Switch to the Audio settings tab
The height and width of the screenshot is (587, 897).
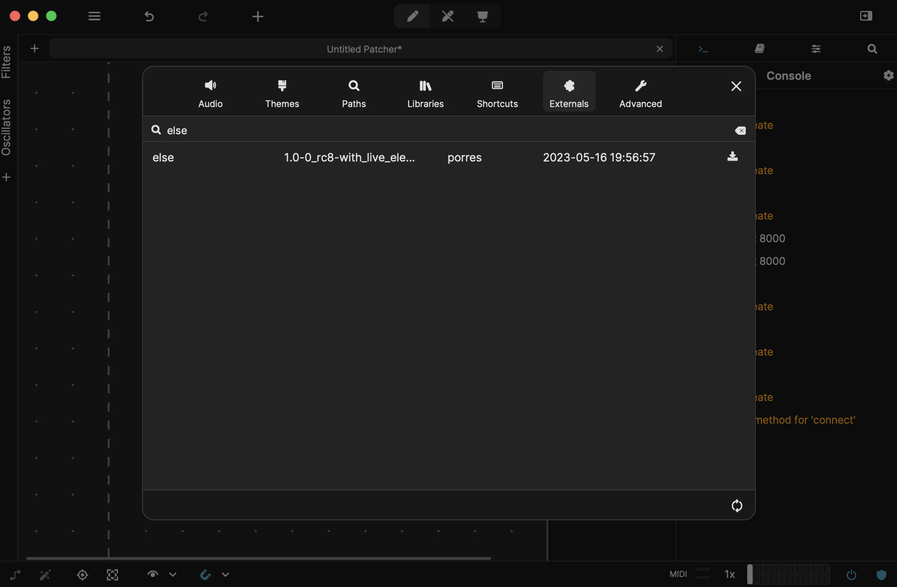point(210,92)
